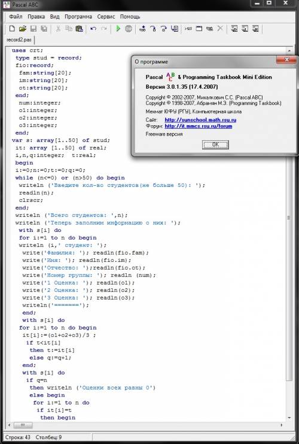This screenshot has width=299, height=444.
Task: Open the Файл menu
Action: [16, 17]
